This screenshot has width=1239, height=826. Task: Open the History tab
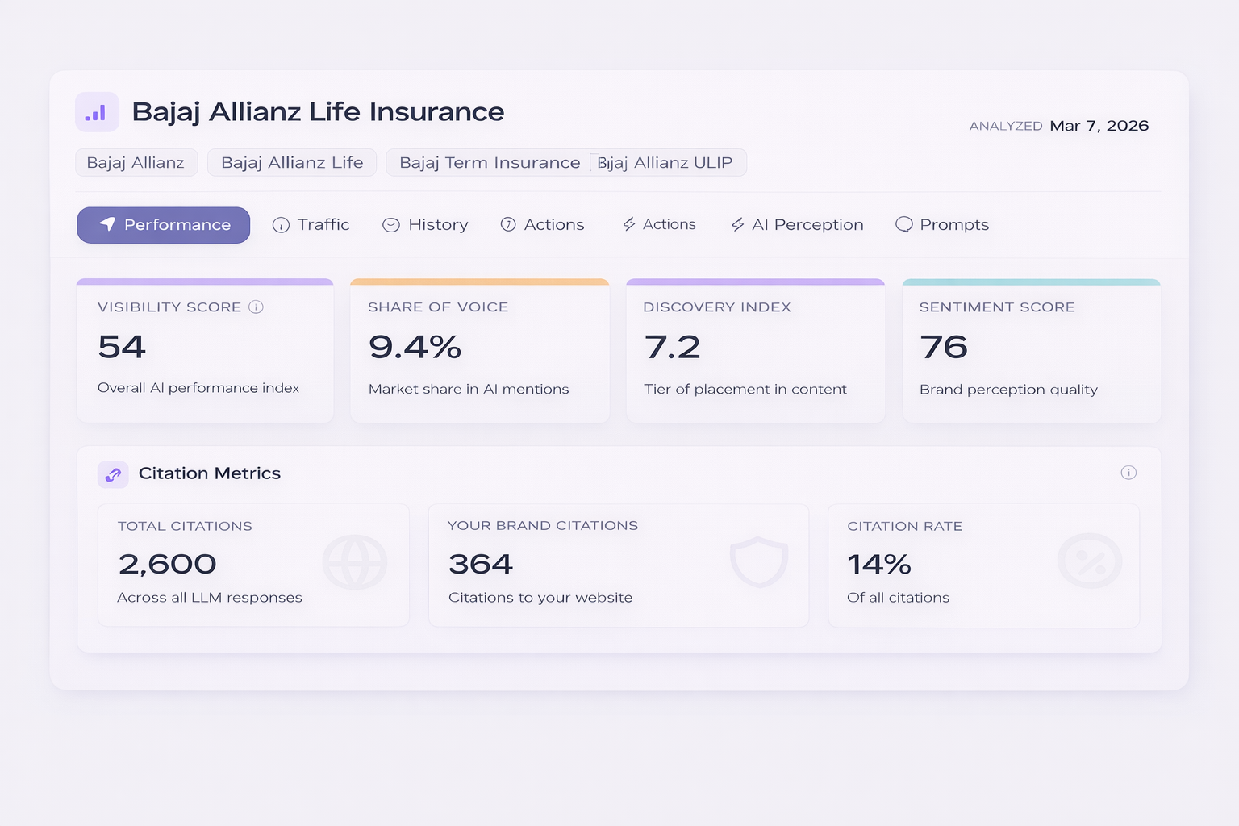(x=425, y=225)
